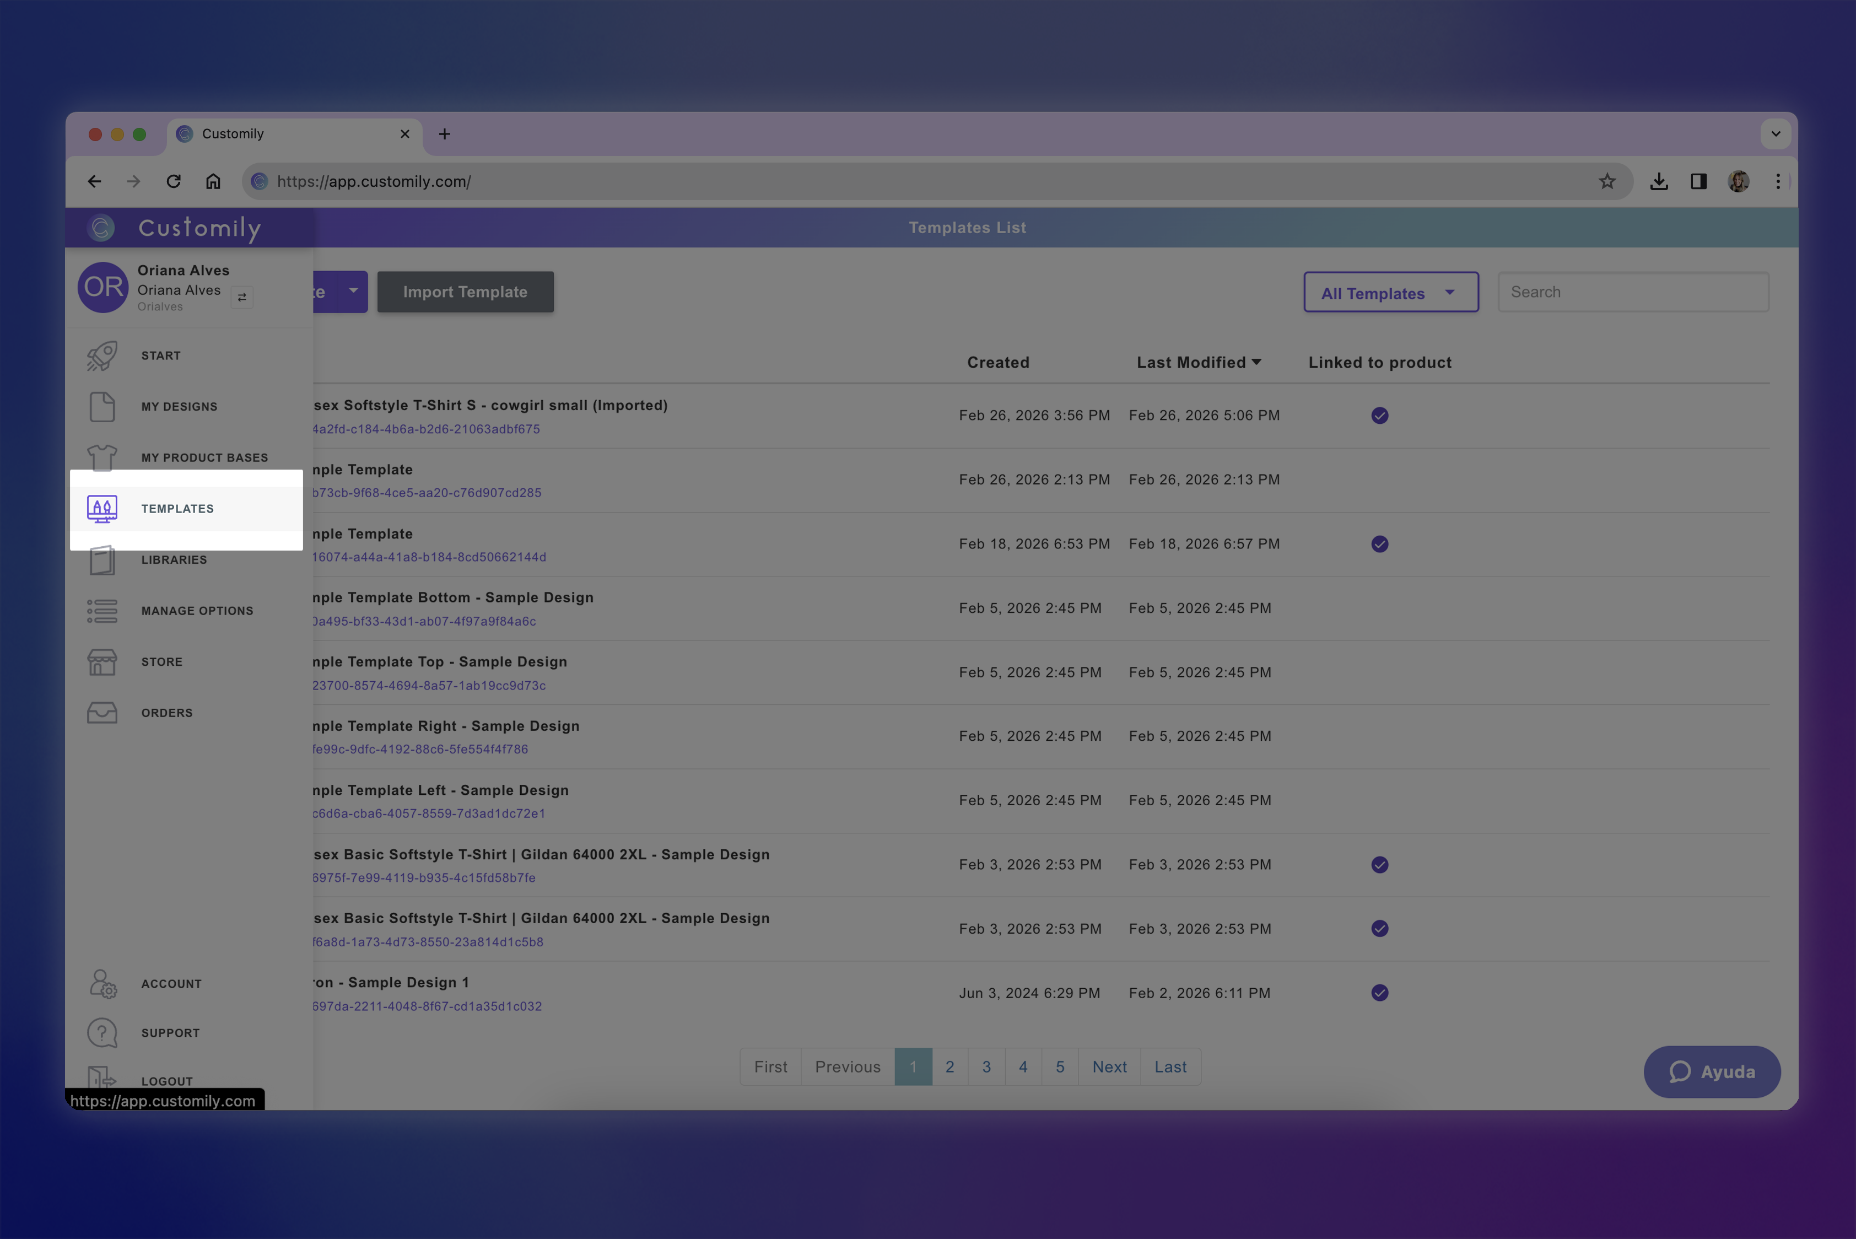Open My Product Bases t-shirt icon
The image size is (1856, 1239).
(102, 457)
